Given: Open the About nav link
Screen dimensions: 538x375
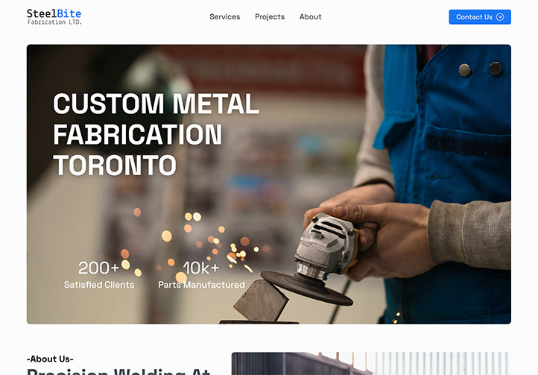Looking at the screenshot, I should (310, 17).
